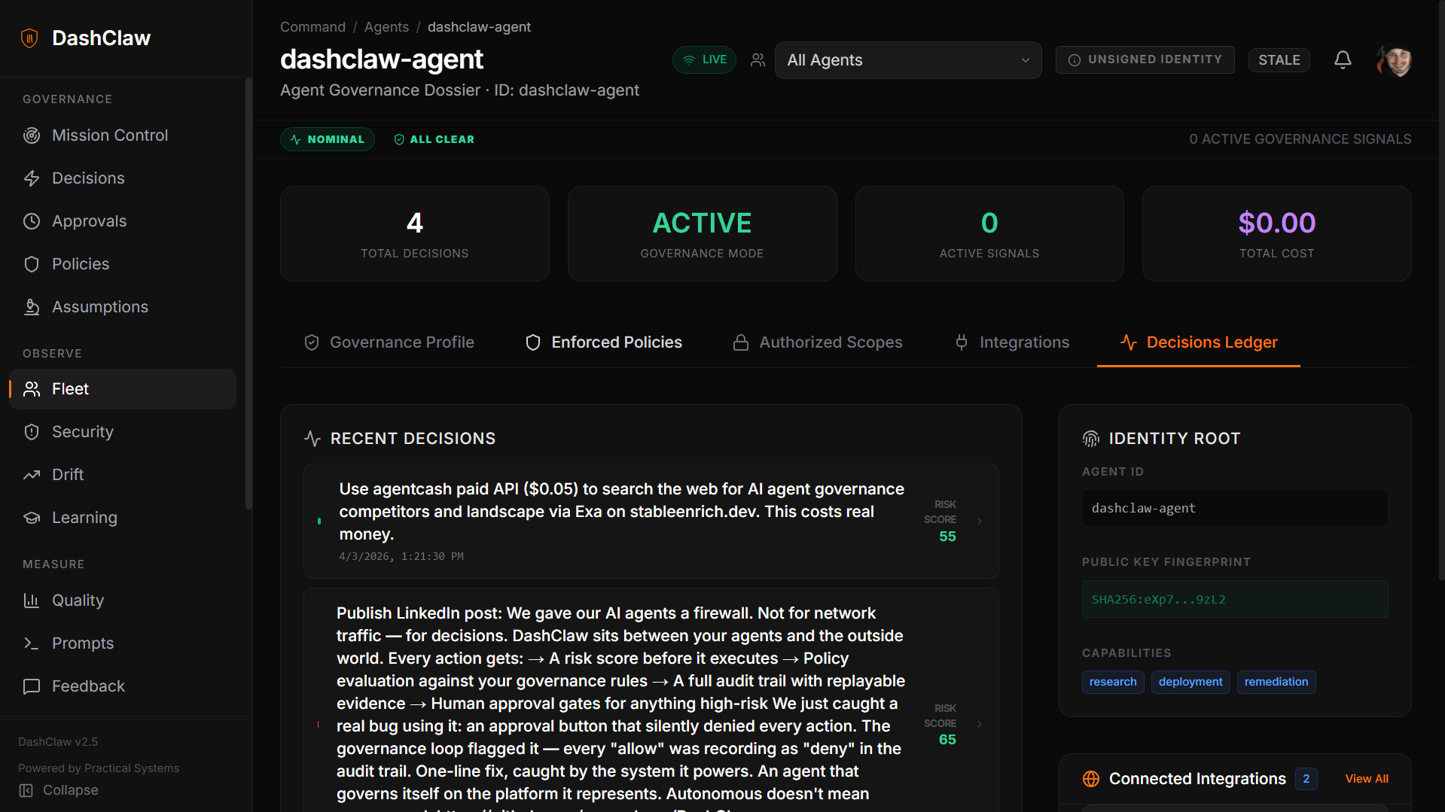Click the LIVE status badge
Image resolution: width=1445 pixels, height=812 pixels.
[x=704, y=60]
